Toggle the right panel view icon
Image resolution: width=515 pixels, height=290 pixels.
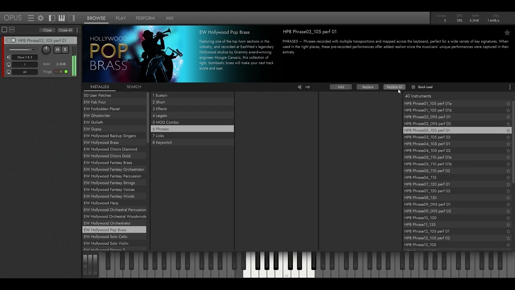(x=72, y=18)
